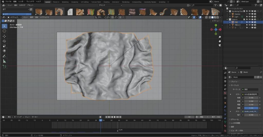Screen dimensions: 263x137
Task: Click the studio_small_09 color texture field
Action: tap(251, 112)
